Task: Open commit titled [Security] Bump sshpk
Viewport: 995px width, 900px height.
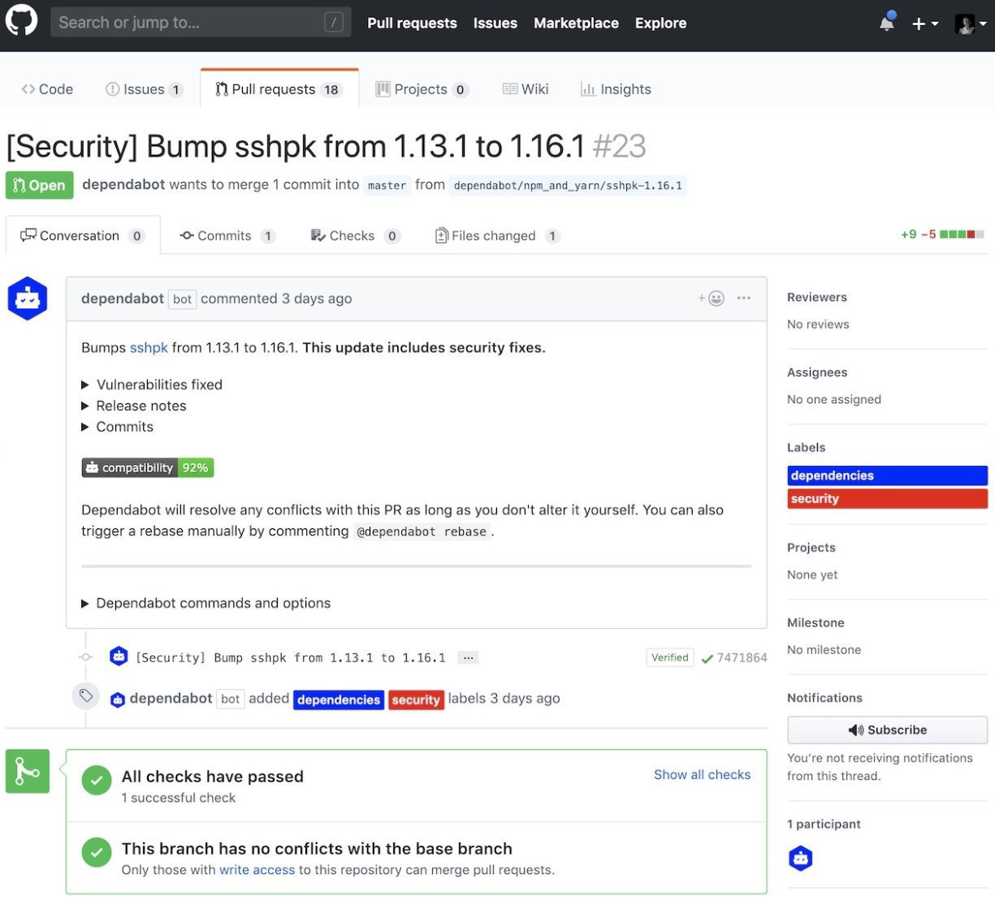Action: click(290, 657)
